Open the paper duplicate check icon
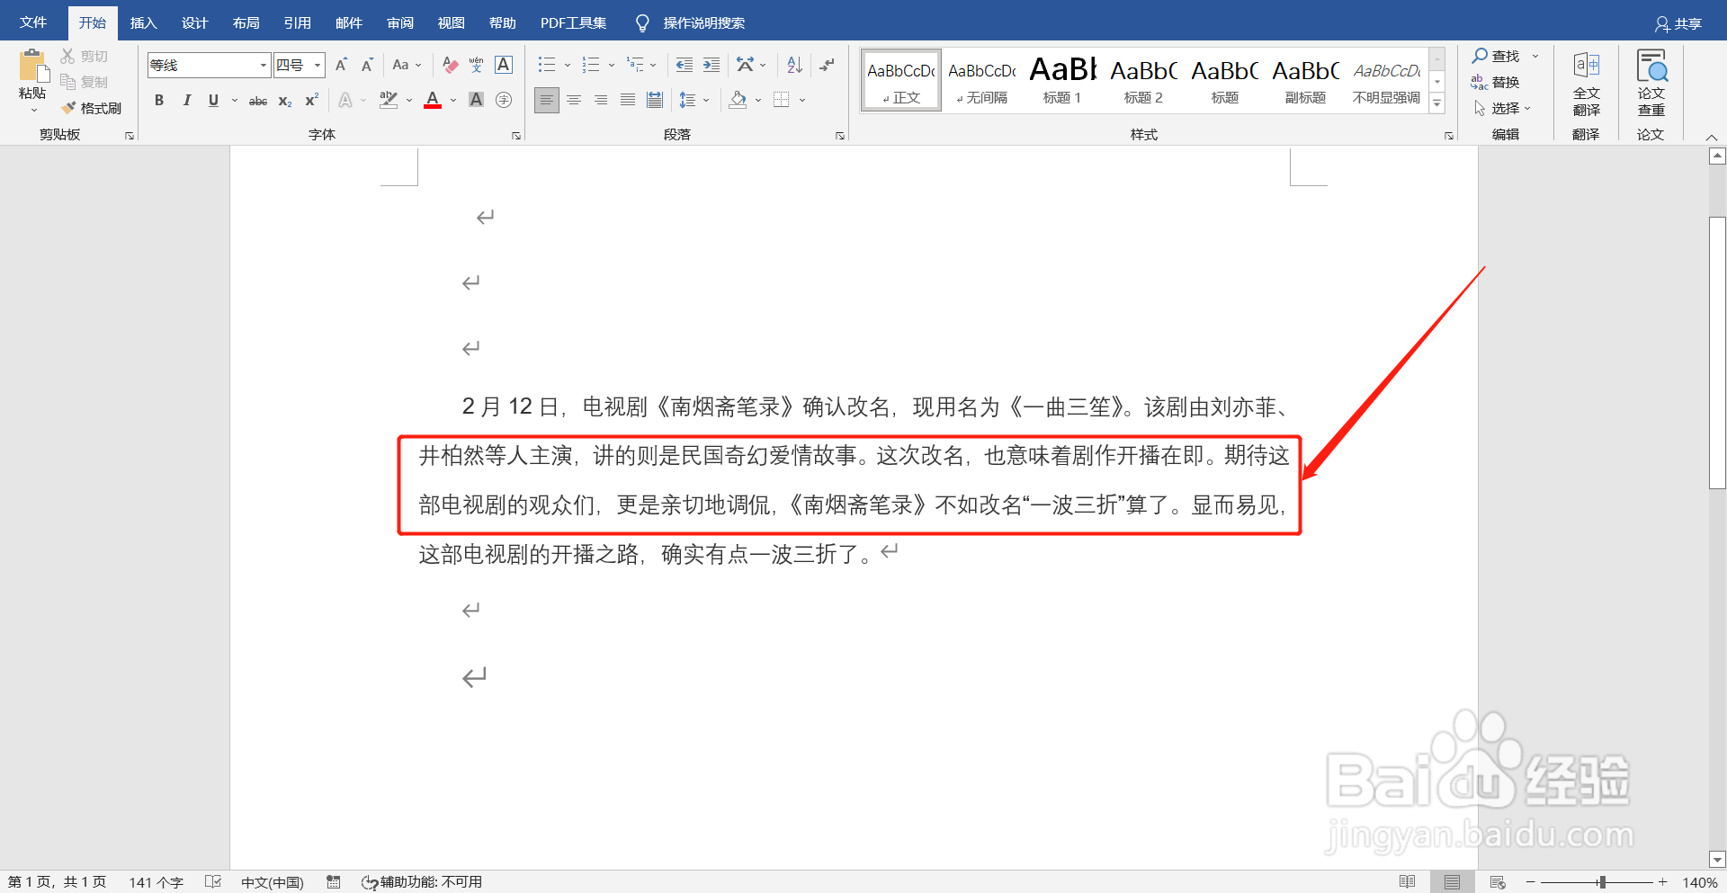Screen dimensions: 1727x893 [1651, 67]
